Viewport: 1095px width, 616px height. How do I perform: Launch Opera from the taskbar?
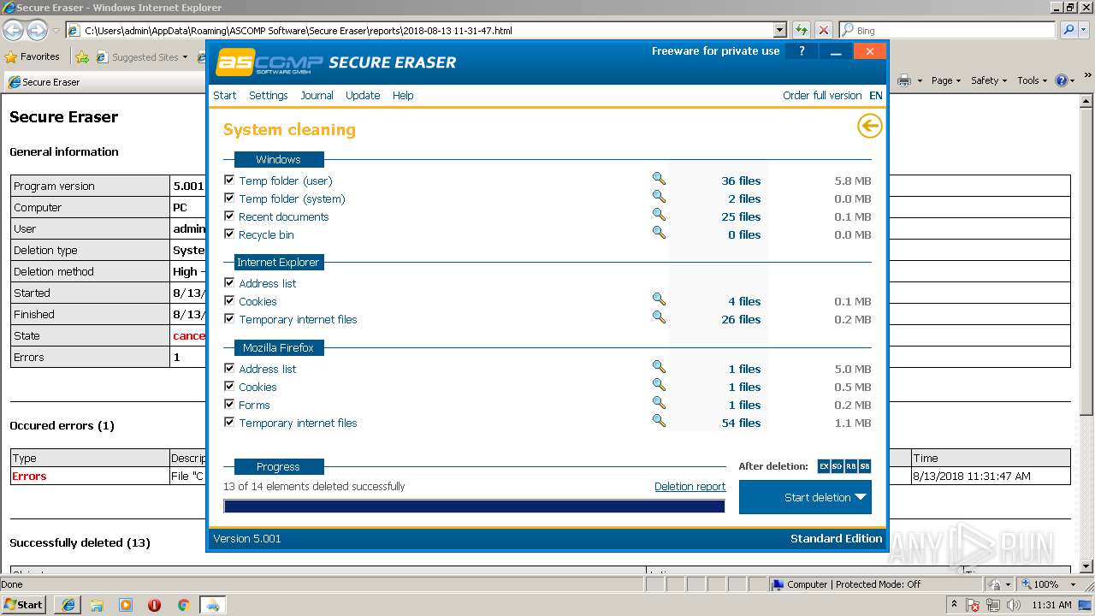coord(154,605)
